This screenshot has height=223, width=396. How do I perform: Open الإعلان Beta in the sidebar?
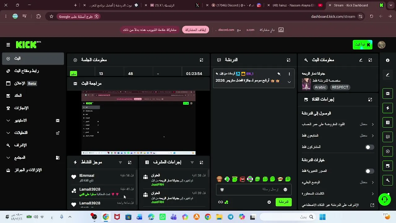33,83
